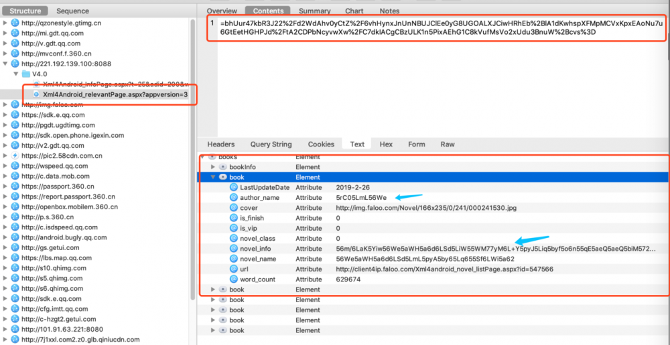
Task: Click the globe icon for sdk.open.phone.igexin.com
Action: pos(15,135)
